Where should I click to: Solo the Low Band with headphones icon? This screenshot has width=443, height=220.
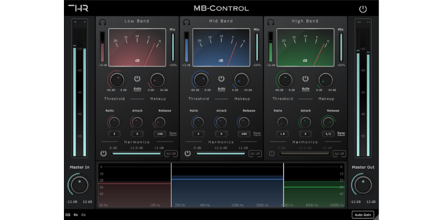pos(102,22)
